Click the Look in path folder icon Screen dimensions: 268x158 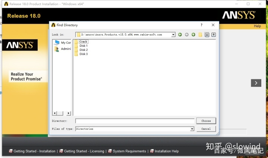(x=79, y=35)
